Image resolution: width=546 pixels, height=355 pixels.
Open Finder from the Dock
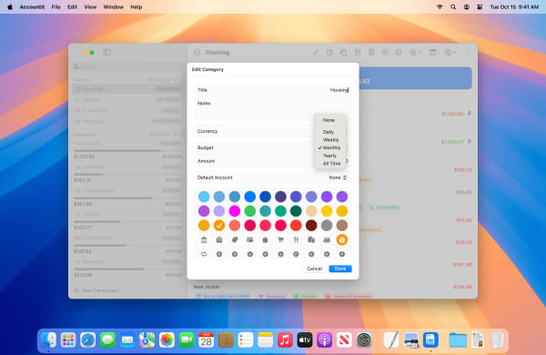coord(48,340)
